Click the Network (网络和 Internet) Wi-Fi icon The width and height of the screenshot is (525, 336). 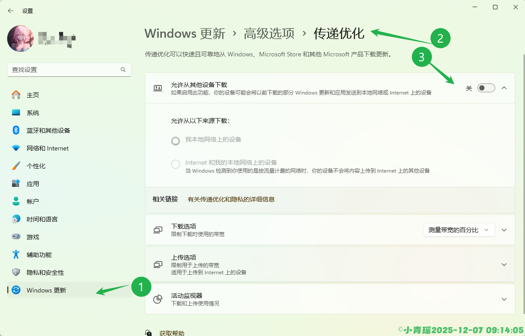[16, 148]
